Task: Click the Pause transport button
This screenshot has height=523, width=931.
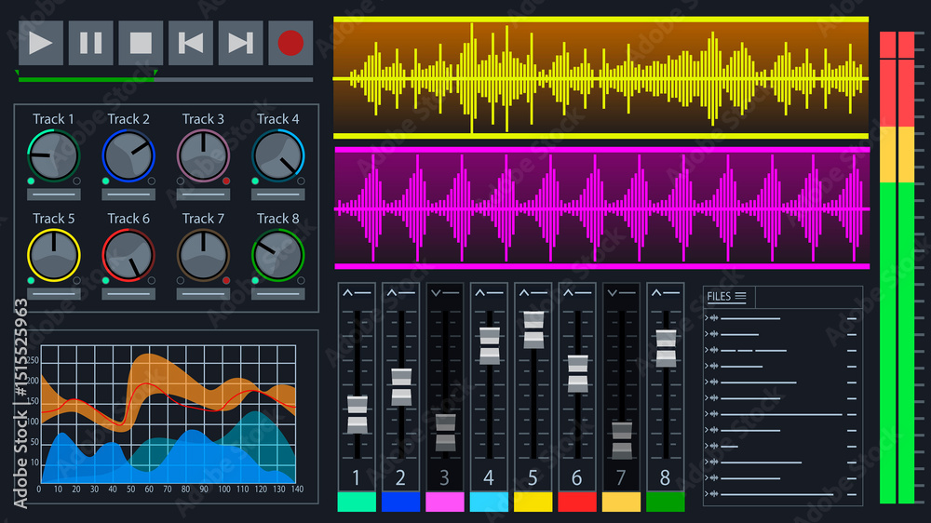Action: pos(90,43)
